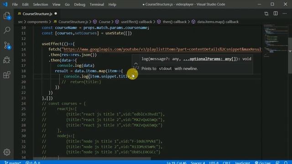Open the Debug view with the bug icon

[x=7, y=60]
